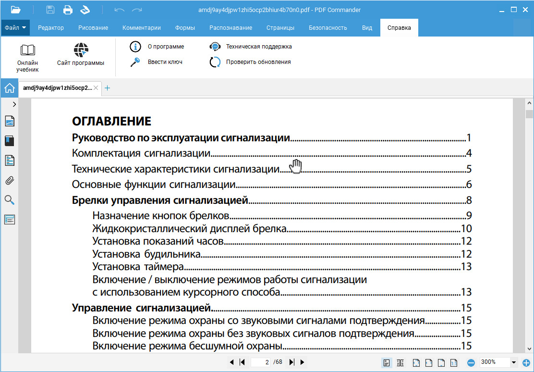Viewport: 534px width, 372px height.
Task: Click Техническая поддержка button
Action: coord(259,47)
